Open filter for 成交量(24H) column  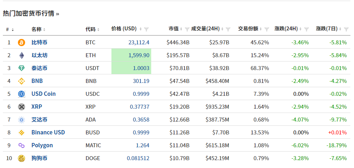coord(228,29)
